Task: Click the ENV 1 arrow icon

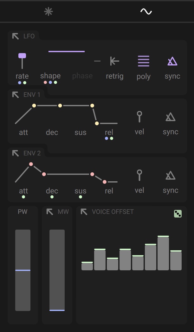Action: coord(16,95)
